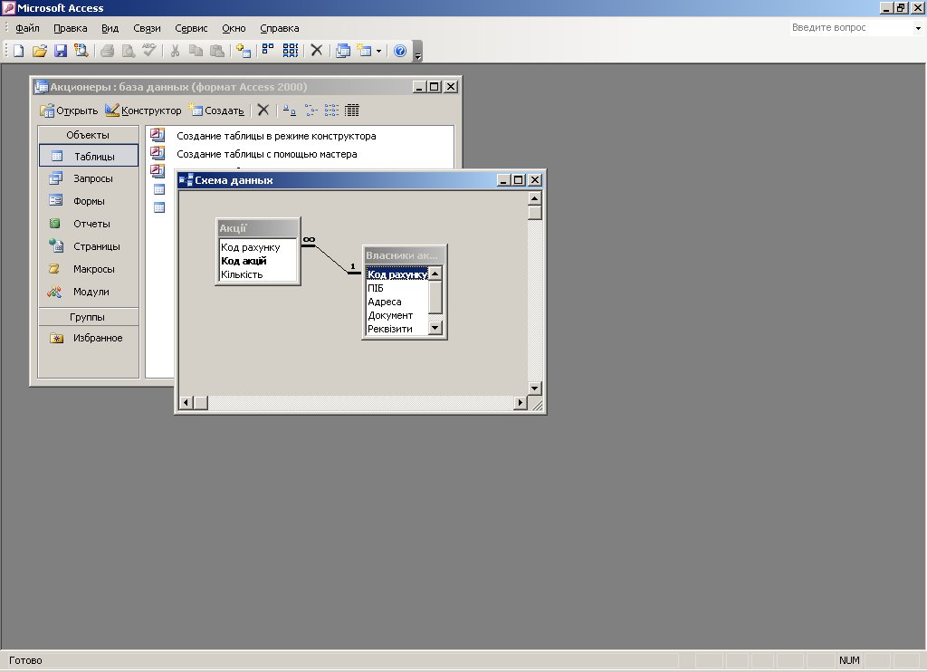Click the Show Direct Relationships icon
Image resolution: width=927 pixels, height=672 pixels.
[x=268, y=51]
